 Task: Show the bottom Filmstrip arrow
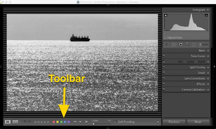tap(108, 128)
